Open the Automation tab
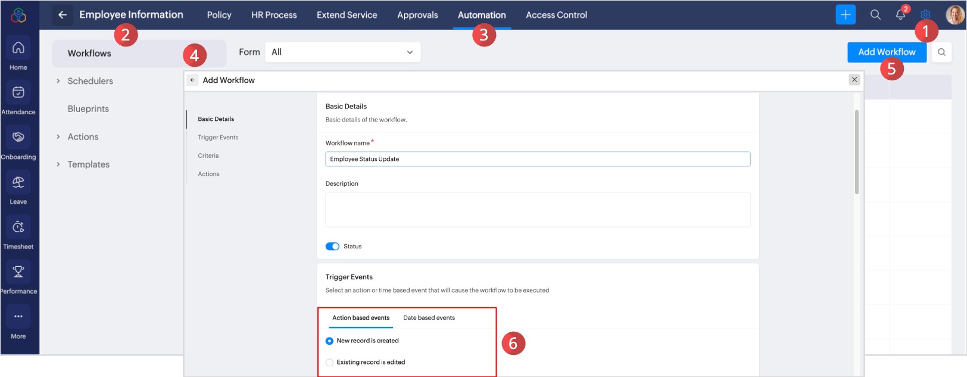This screenshot has height=377, width=967. (482, 15)
